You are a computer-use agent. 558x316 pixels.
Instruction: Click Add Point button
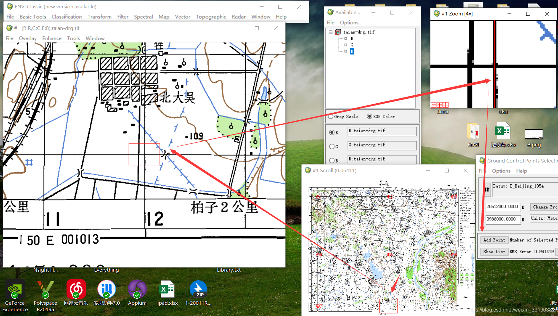(x=494, y=240)
